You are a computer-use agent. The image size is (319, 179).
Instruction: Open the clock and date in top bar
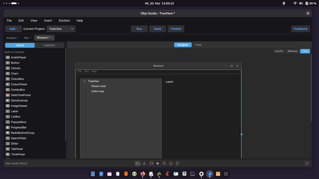click(159, 3)
